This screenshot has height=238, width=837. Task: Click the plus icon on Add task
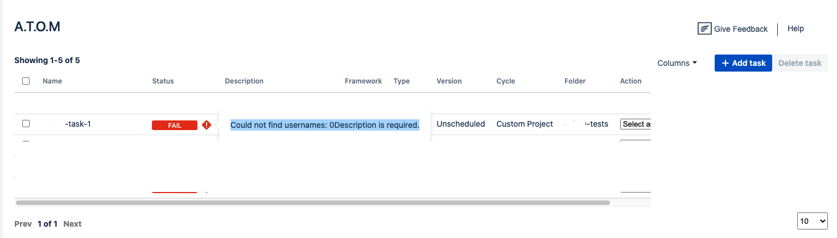725,63
